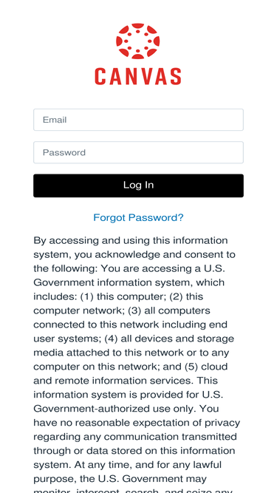Click the text '(3) all computers'
This screenshot has height=493, width=277.
[169, 310]
